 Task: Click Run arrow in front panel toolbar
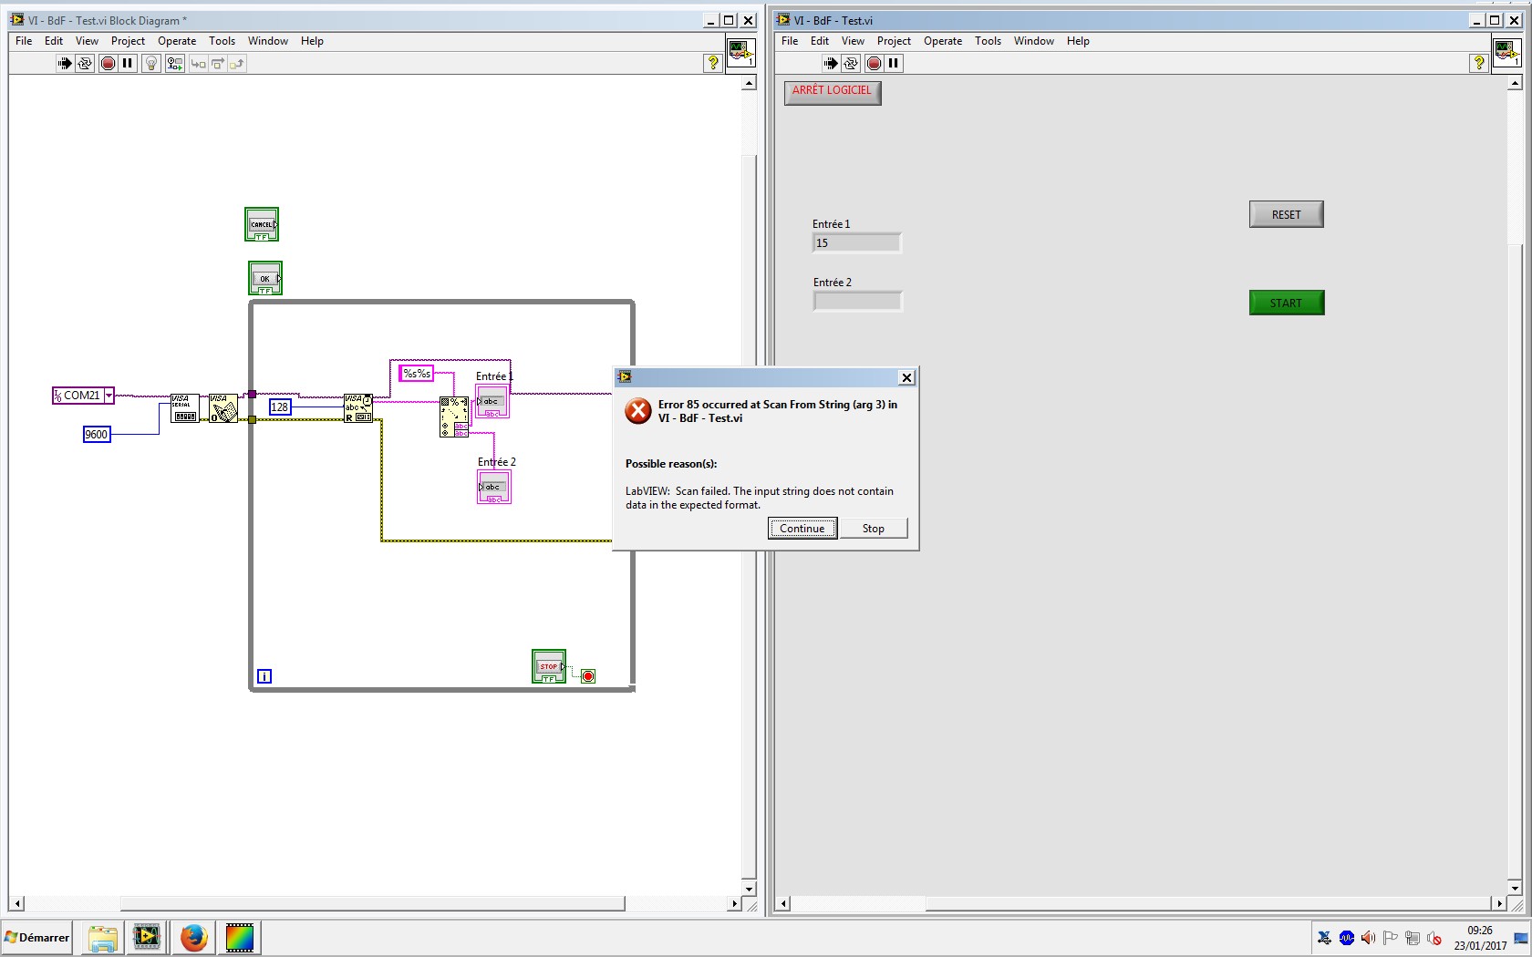click(x=830, y=63)
